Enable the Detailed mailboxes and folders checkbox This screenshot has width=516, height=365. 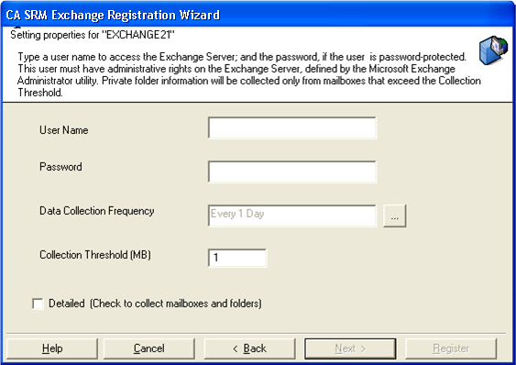tap(38, 304)
